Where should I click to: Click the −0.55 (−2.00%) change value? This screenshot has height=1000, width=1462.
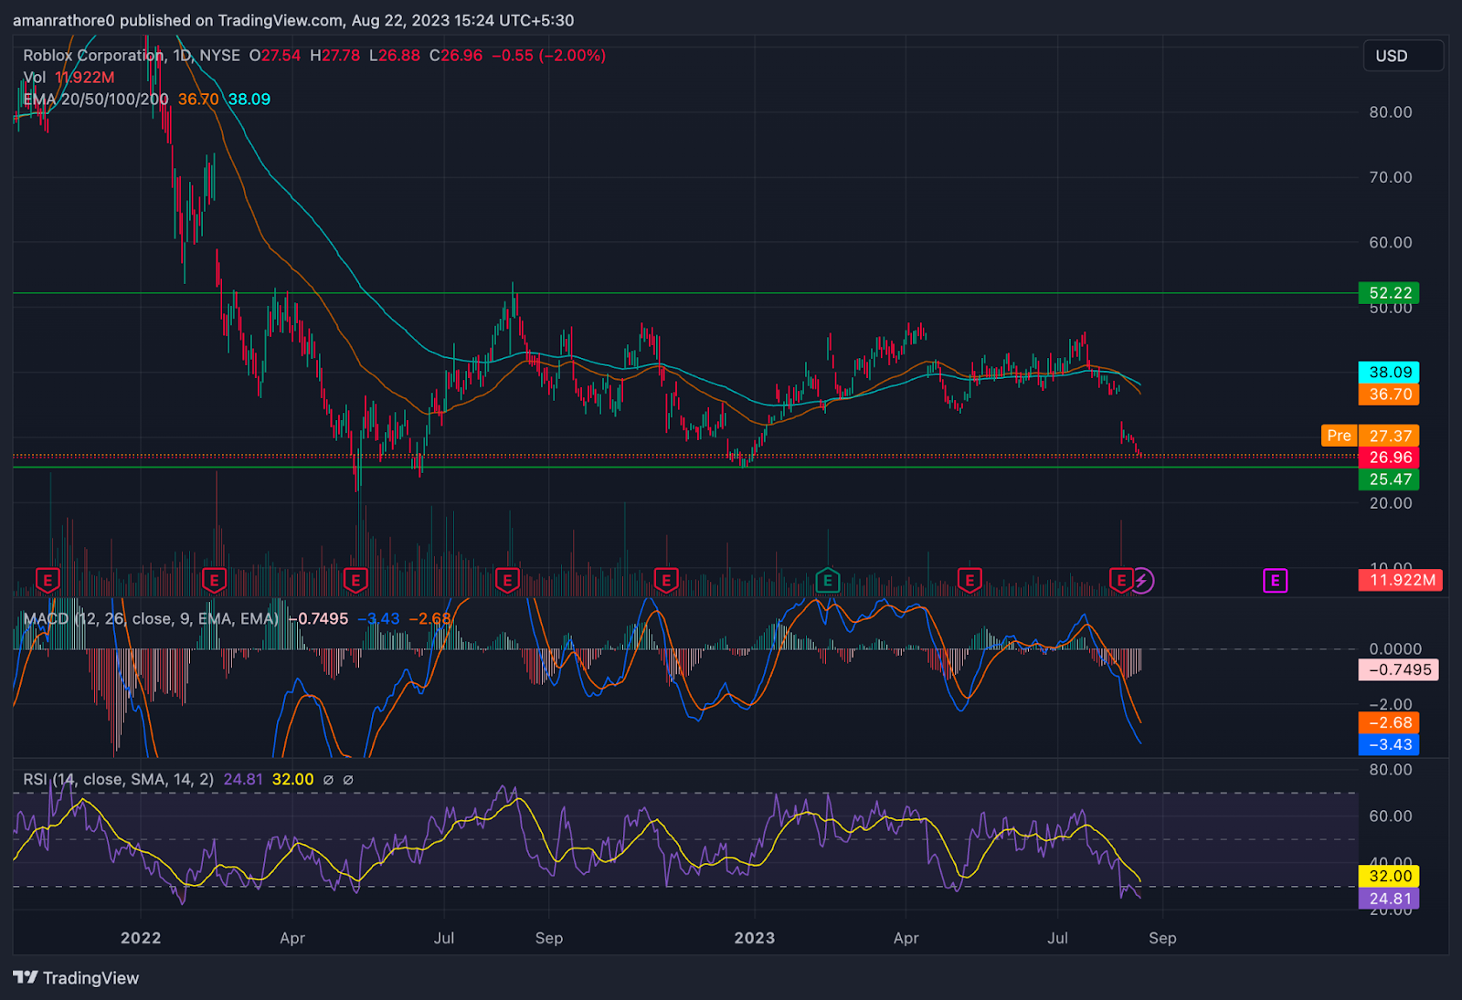tap(548, 56)
